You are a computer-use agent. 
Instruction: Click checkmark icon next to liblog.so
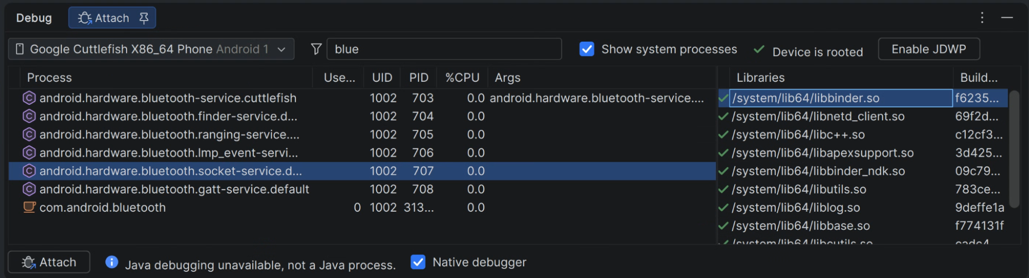(724, 208)
